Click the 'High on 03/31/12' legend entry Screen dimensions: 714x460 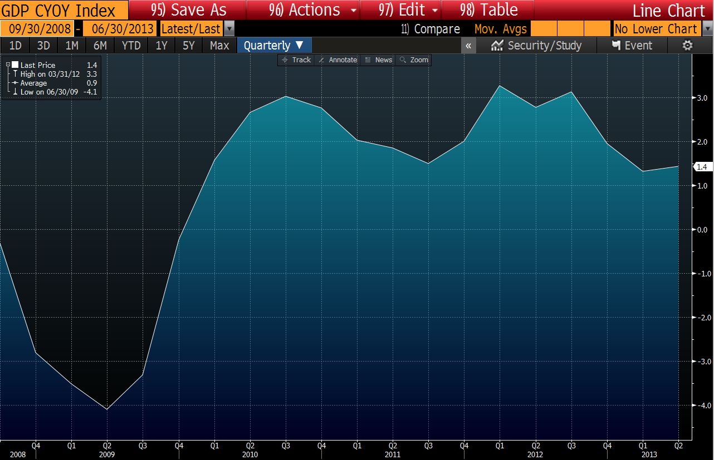51,74
